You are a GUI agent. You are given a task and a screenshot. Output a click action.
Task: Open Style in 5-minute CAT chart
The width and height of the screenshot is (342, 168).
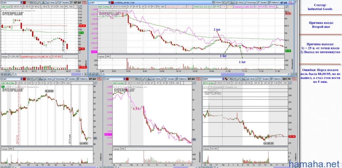click(x=156, y=79)
